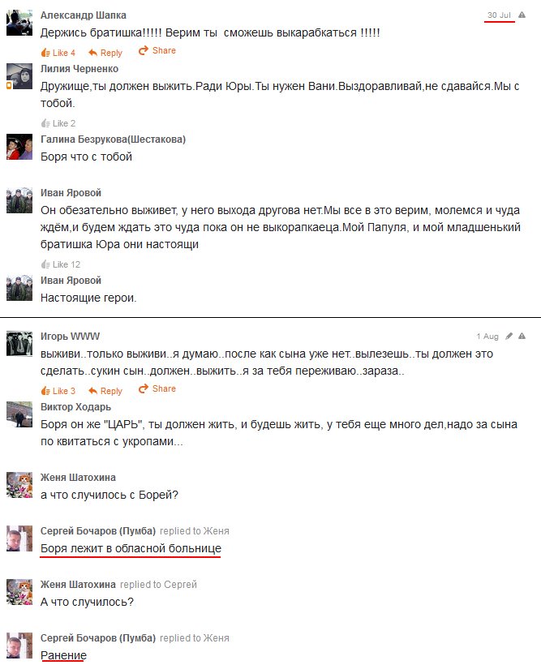Click the 30 Jul date stamp
The width and height of the screenshot is (541, 665).
pyautogui.click(x=499, y=15)
